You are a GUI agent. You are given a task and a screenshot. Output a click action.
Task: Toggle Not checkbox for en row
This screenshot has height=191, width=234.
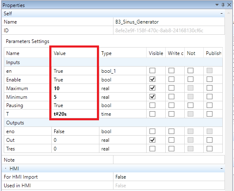click(191, 71)
